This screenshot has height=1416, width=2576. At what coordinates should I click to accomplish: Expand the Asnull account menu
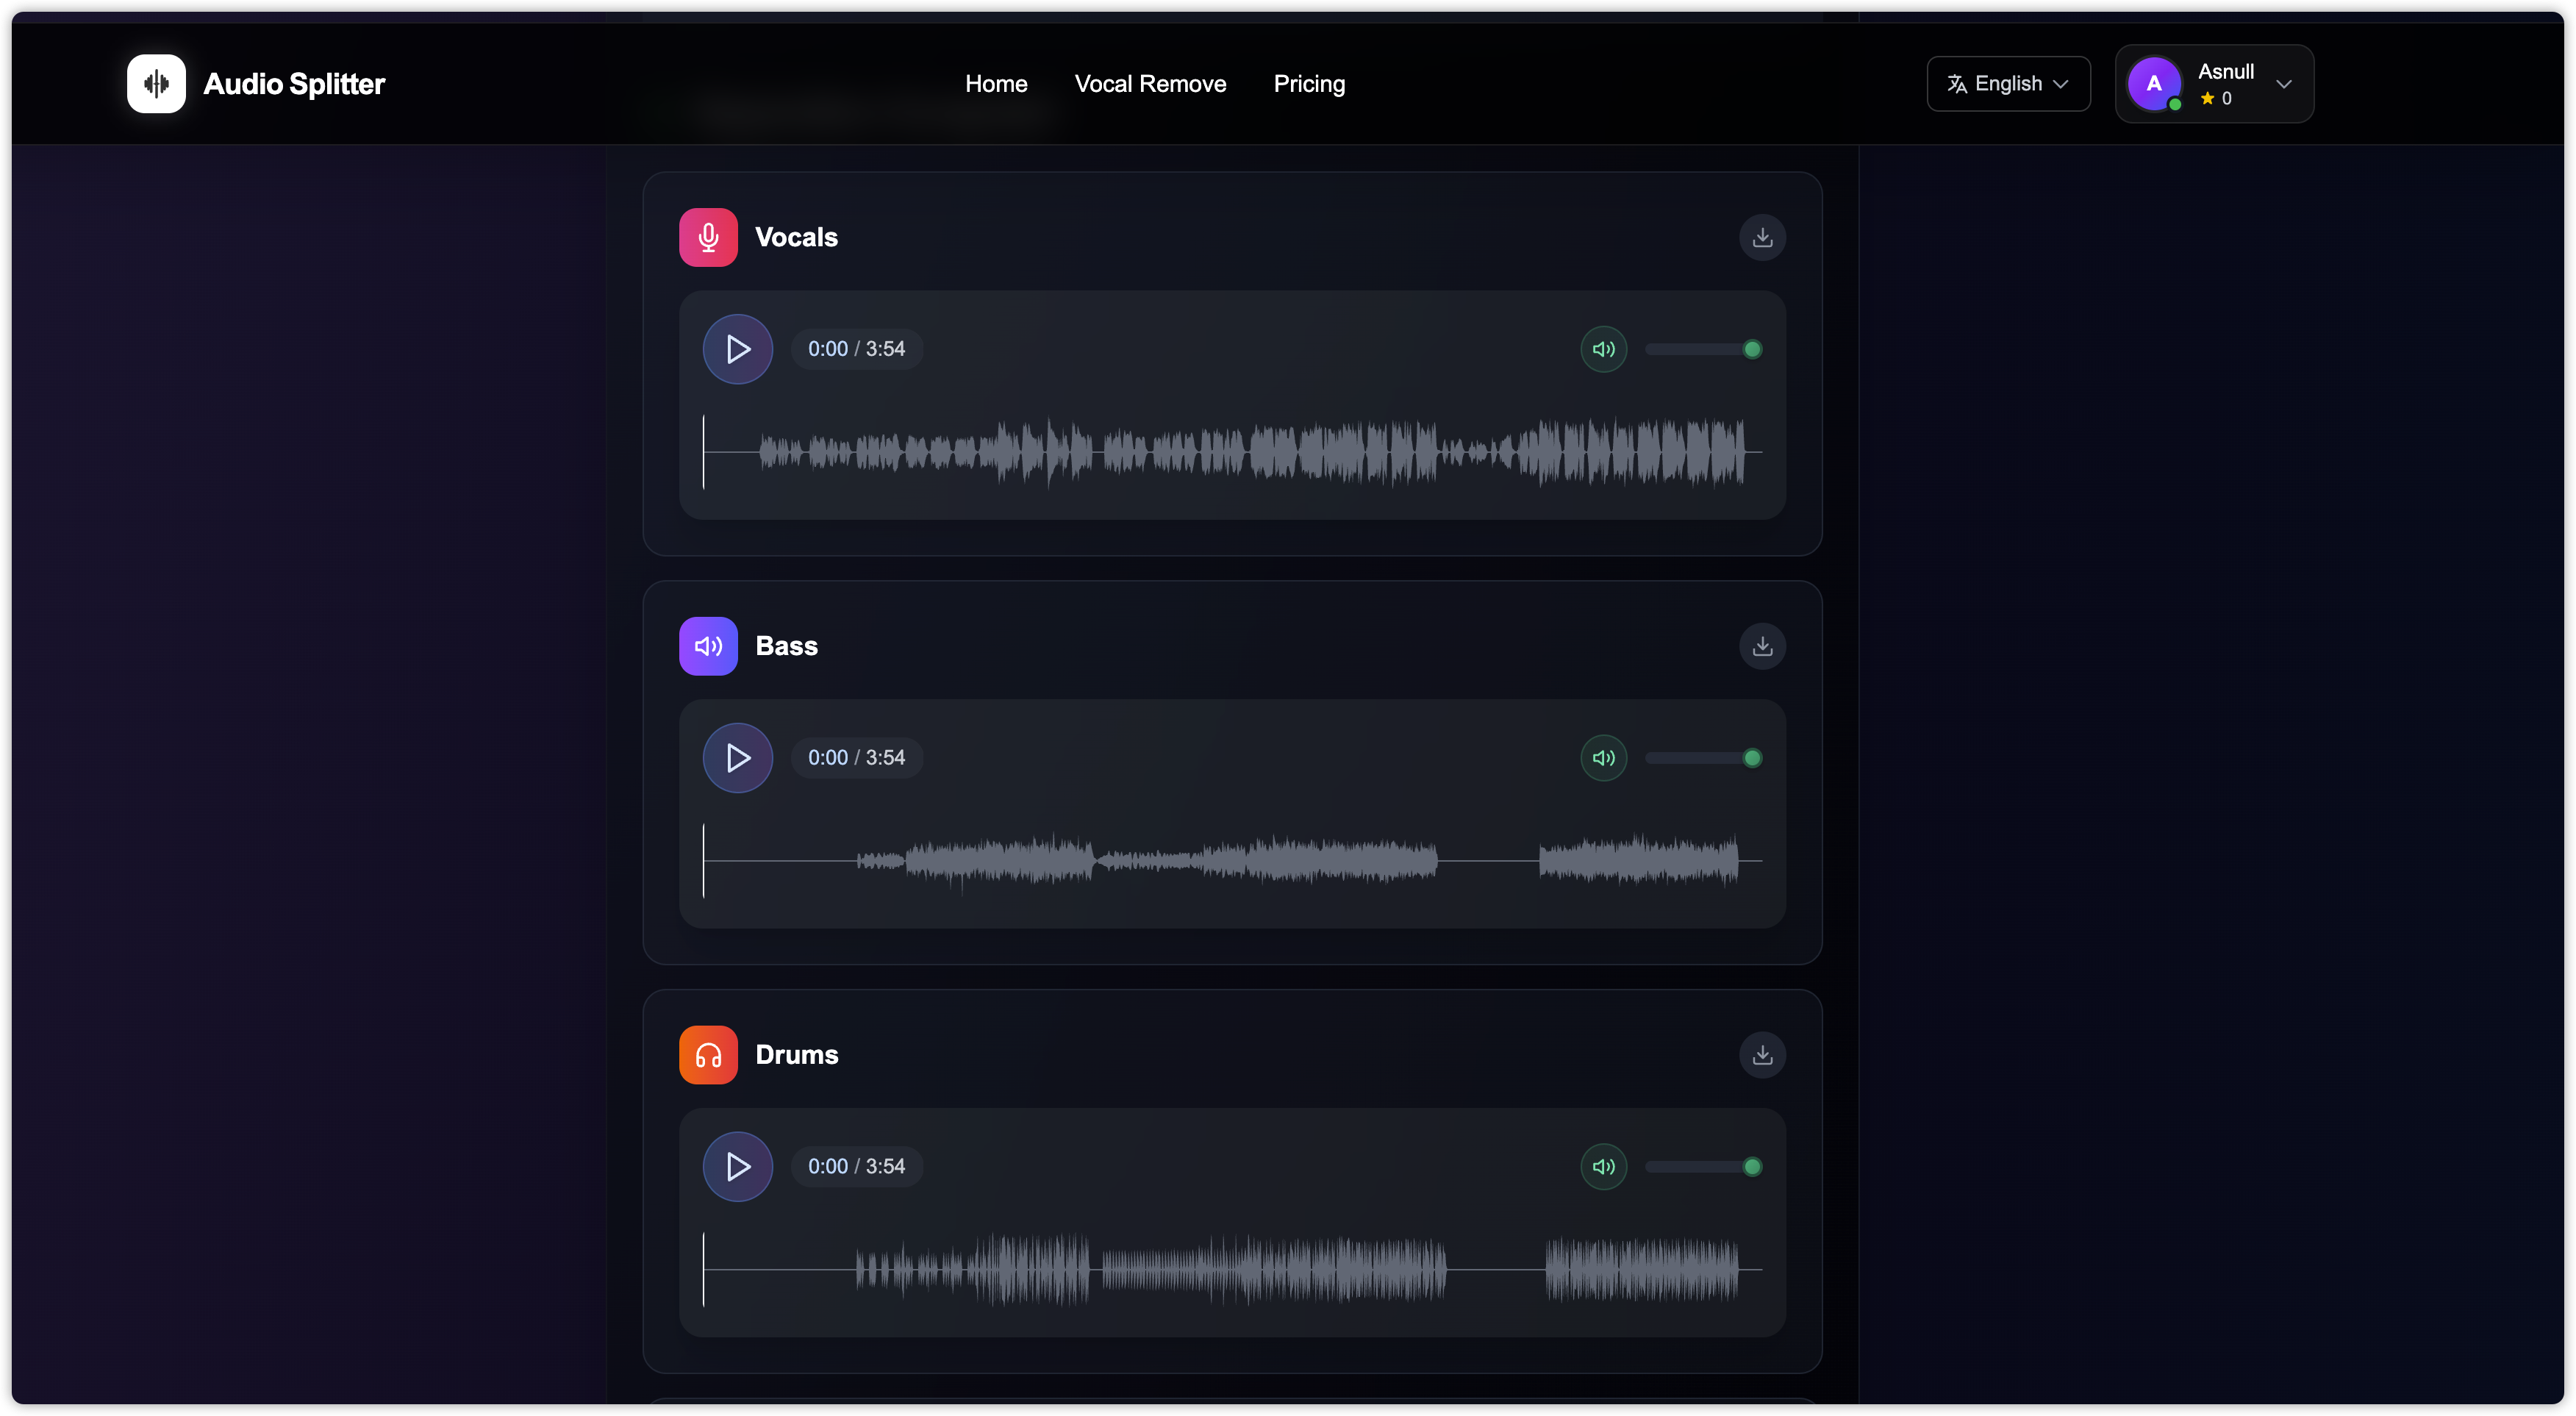point(2214,84)
